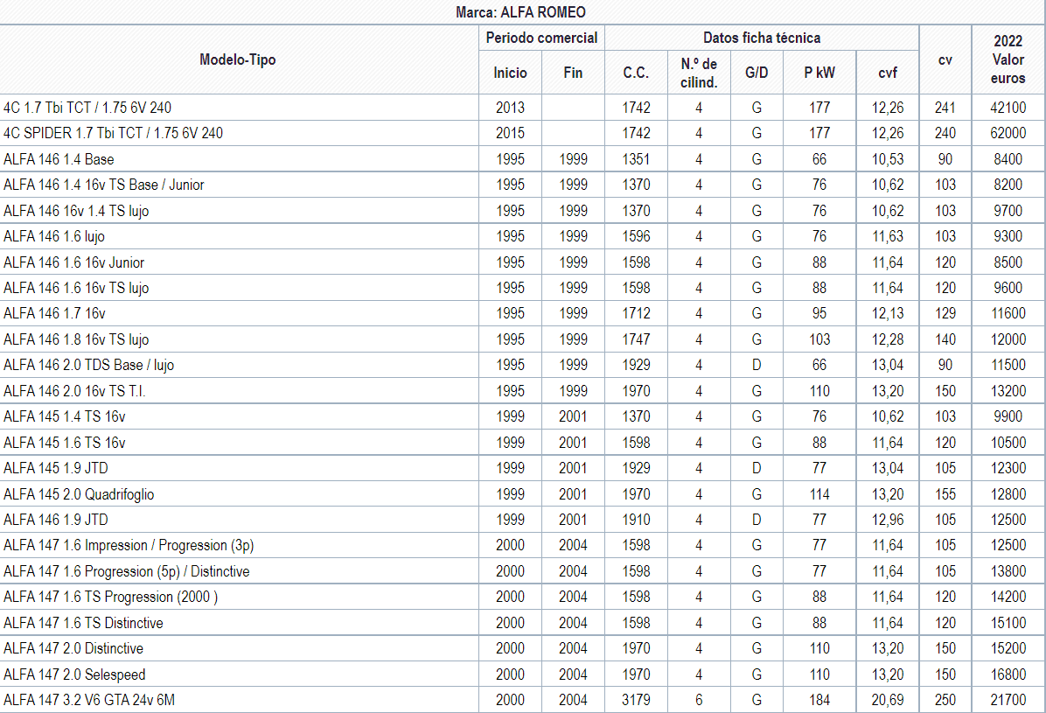
Task: Click the value 42100 euros
Action: [x=1008, y=108]
